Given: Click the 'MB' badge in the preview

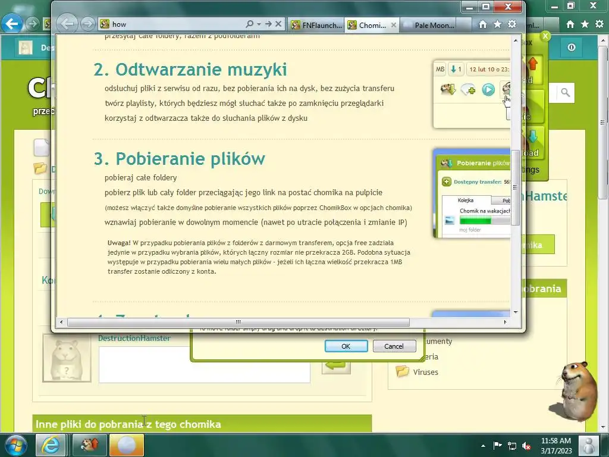Looking at the screenshot, I should [440, 69].
